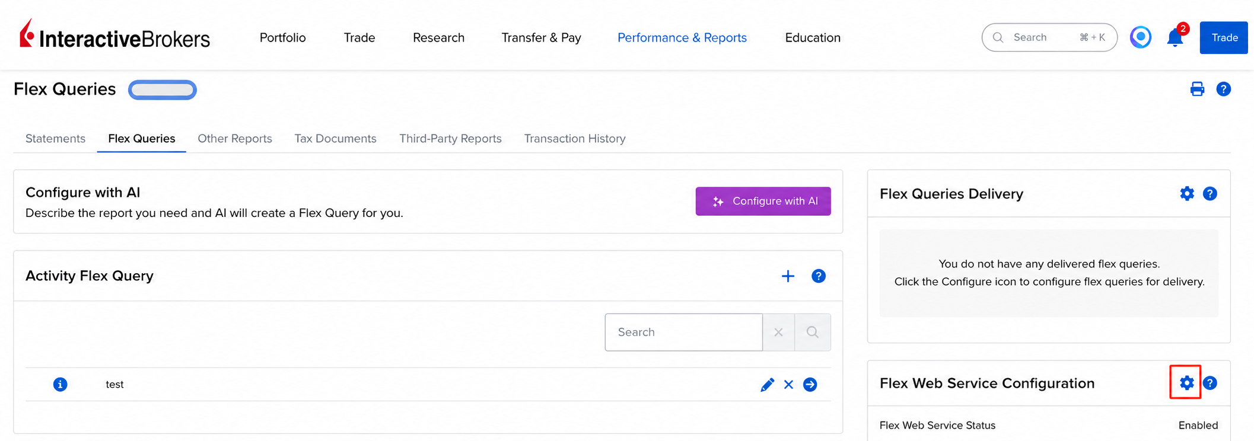Click the 'Enabled' status value
This screenshot has width=1254, height=441.
1198,426
